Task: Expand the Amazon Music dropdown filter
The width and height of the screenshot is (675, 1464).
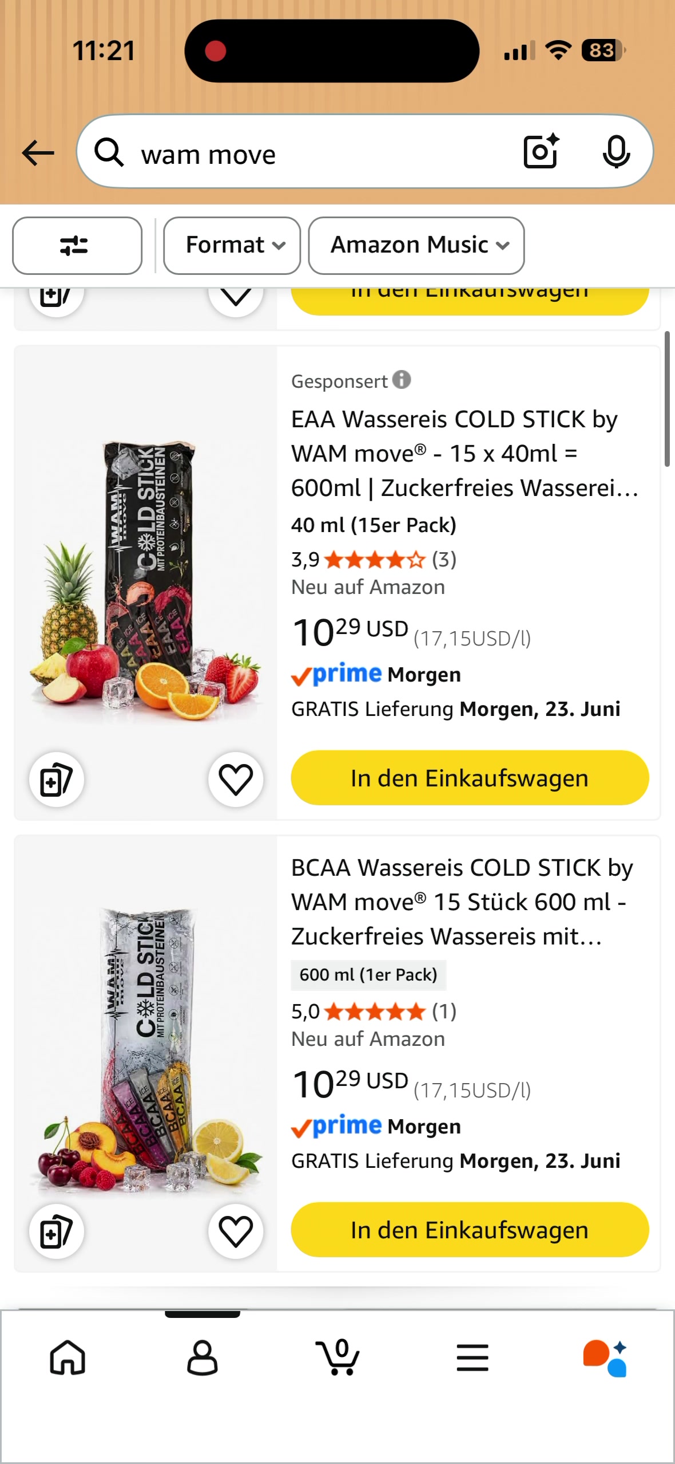Action: 416,246
